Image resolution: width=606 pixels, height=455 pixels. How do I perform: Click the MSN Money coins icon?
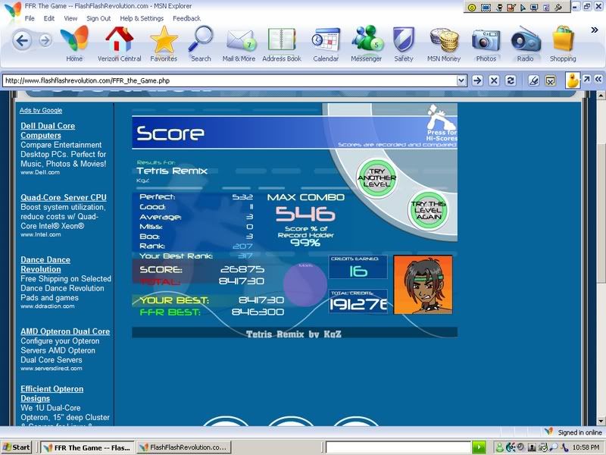[x=444, y=41]
